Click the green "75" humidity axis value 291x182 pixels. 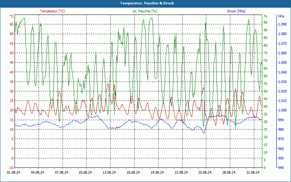[x=266, y=53]
